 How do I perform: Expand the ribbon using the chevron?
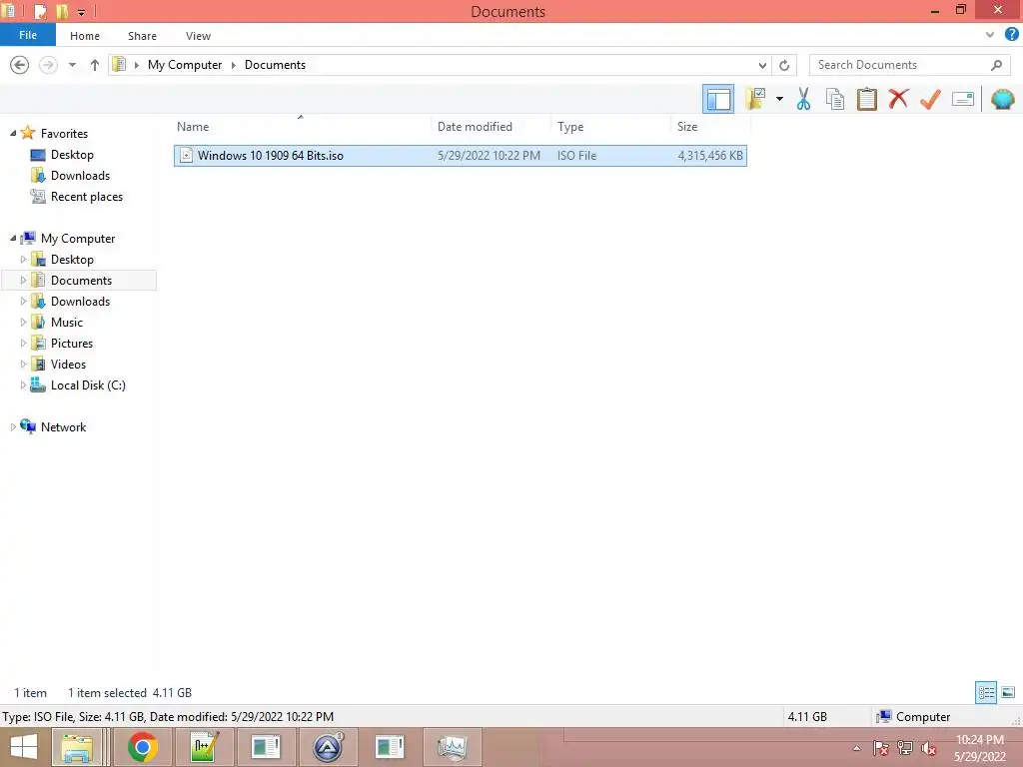(x=990, y=35)
